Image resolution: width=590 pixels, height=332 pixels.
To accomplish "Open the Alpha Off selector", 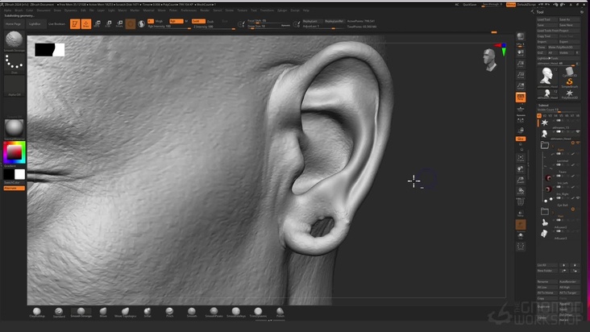I will click(x=15, y=86).
